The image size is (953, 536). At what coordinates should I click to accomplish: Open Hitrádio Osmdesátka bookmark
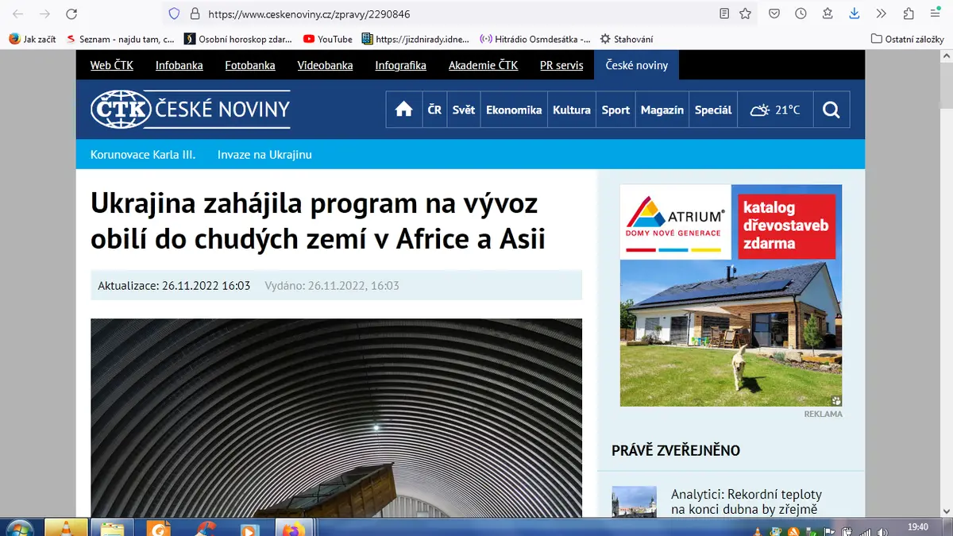(x=535, y=39)
